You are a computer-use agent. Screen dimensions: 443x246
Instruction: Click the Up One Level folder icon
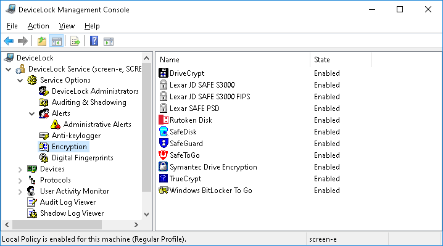[42, 41]
